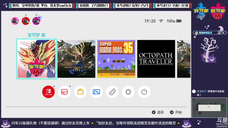The height and width of the screenshot is (128, 228).
Task: Click the streamer name badge overlay
Action: (209, 33)
